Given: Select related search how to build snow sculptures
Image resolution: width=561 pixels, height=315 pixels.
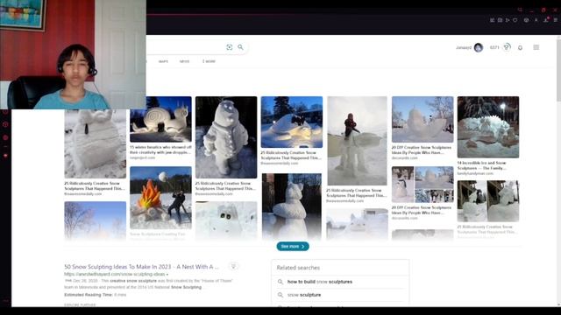Looking at the screenshot, I should (x=320, y=282).
